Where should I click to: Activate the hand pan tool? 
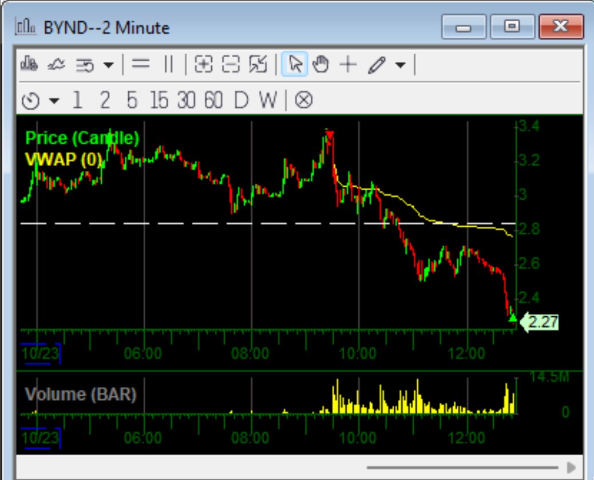pyautogui.click(x=321, y=64)
